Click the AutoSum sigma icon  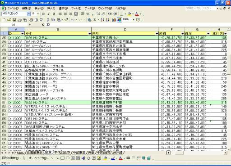[95, 20]
